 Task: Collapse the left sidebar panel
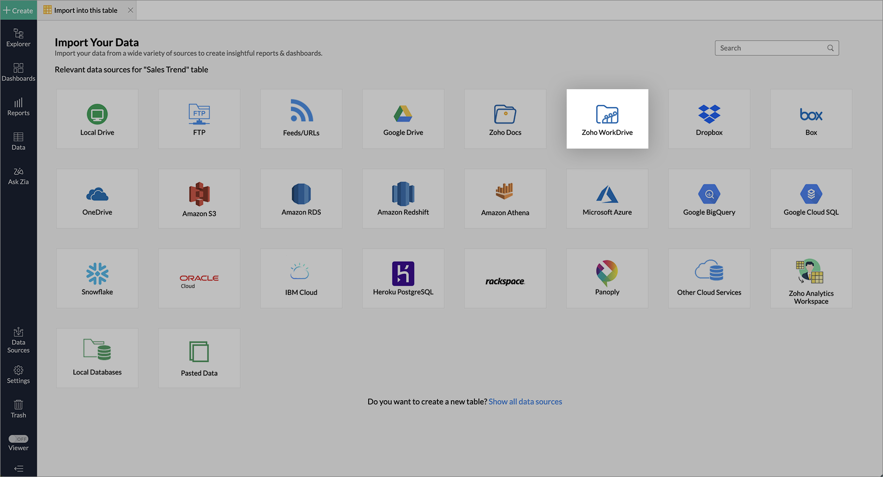pos(18,469)
